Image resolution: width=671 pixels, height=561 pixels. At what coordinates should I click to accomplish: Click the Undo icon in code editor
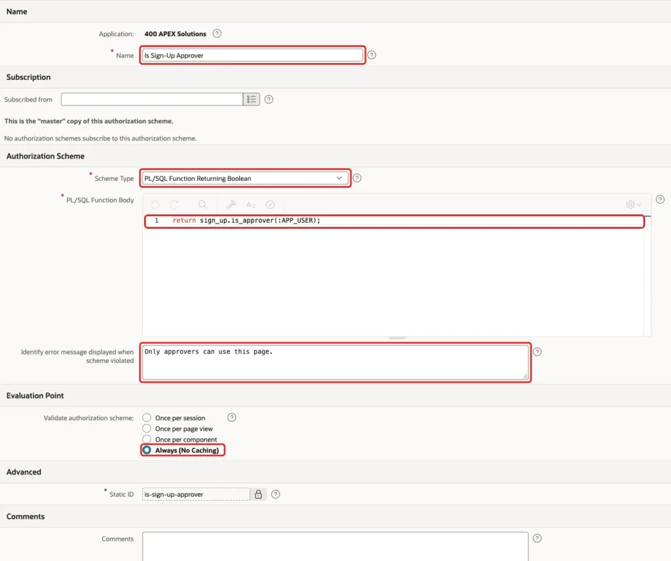pyautogui.click(x=155, y=204)
